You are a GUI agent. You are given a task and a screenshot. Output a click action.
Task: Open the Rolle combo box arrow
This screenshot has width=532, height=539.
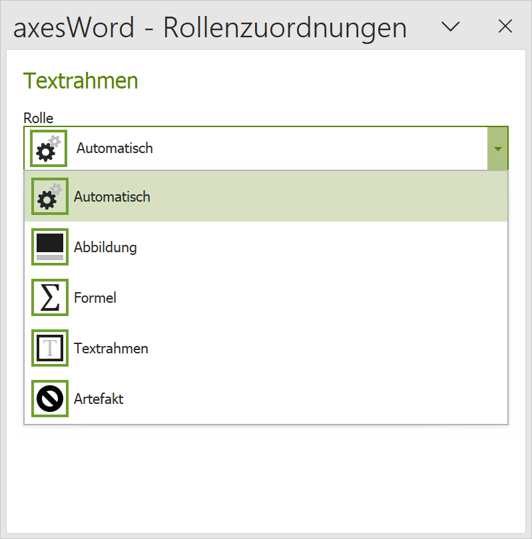pyautogui.click(x=497, y=148)
